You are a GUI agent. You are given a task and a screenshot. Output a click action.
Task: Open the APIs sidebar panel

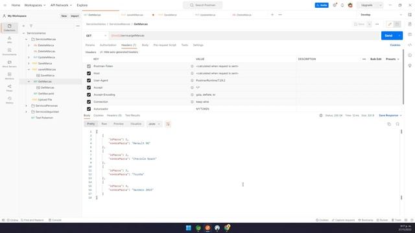tap(10, 39)
